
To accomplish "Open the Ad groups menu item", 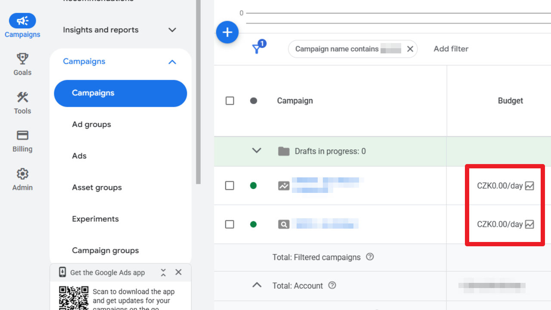I will pos(91,124).
